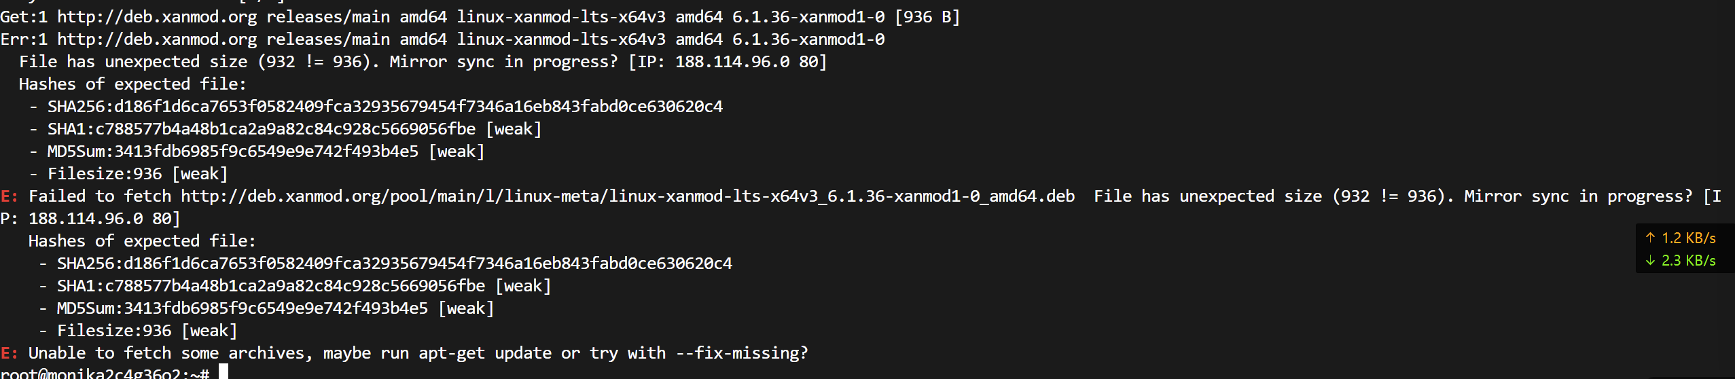Click the 1.2 KB/s upload speed readout

pyautogui.click(x=1688, y=238)
